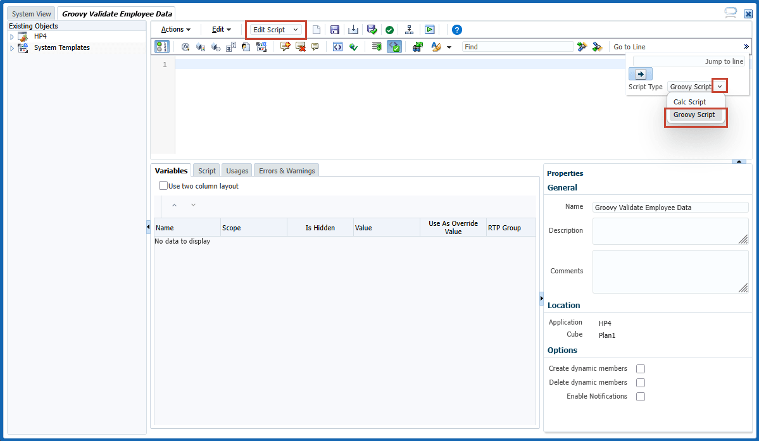Open the Script tab
The image size is (759, 441).
coord(207,171)
